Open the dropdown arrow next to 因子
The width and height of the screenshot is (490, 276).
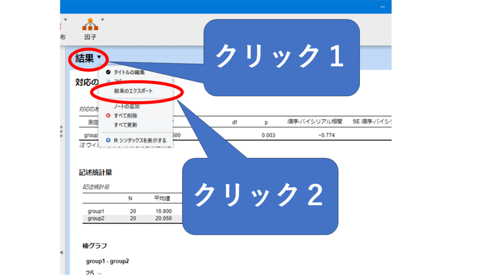102,20
